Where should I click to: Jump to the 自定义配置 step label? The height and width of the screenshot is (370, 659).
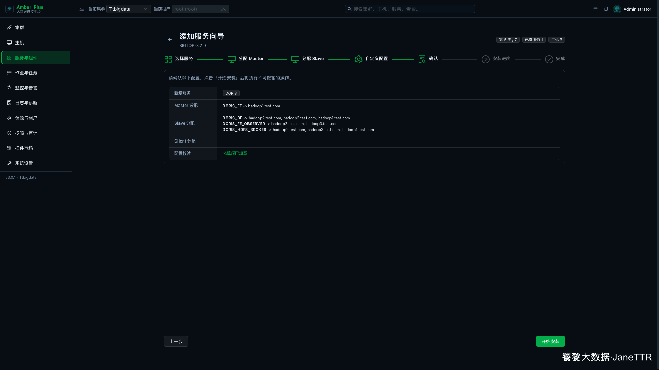(377, 59)
